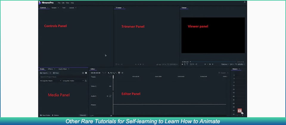
Task: Open the Edit menu
Action: (x=63, y=3)
